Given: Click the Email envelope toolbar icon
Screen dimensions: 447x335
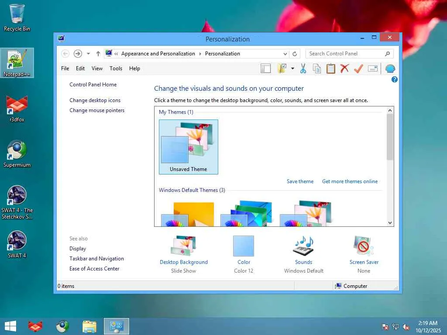Looking at the screenshot, I should (x=373, y=68).
